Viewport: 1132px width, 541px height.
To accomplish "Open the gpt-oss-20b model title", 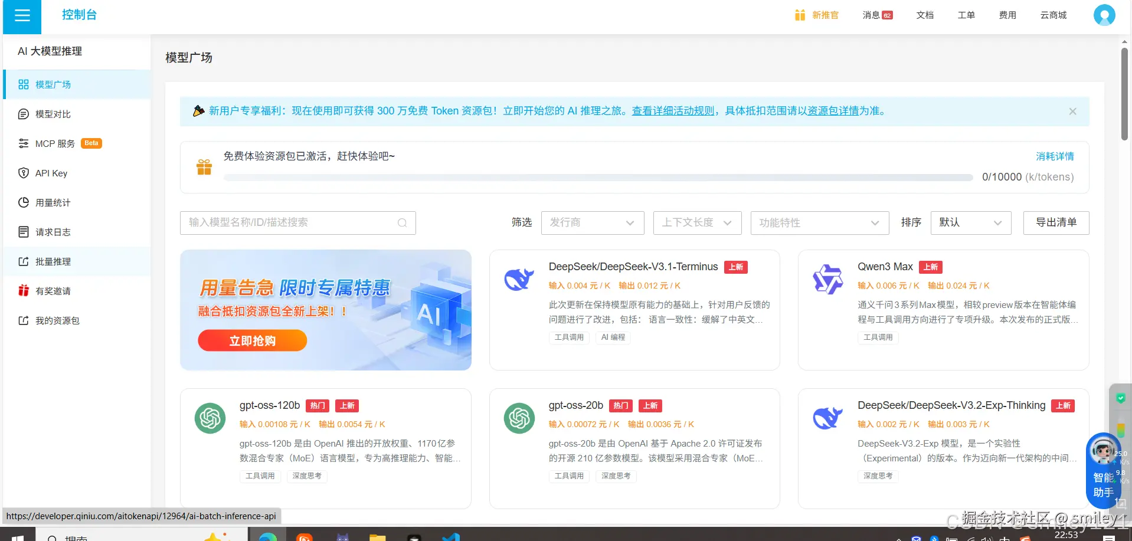I will tap(576, 405).
